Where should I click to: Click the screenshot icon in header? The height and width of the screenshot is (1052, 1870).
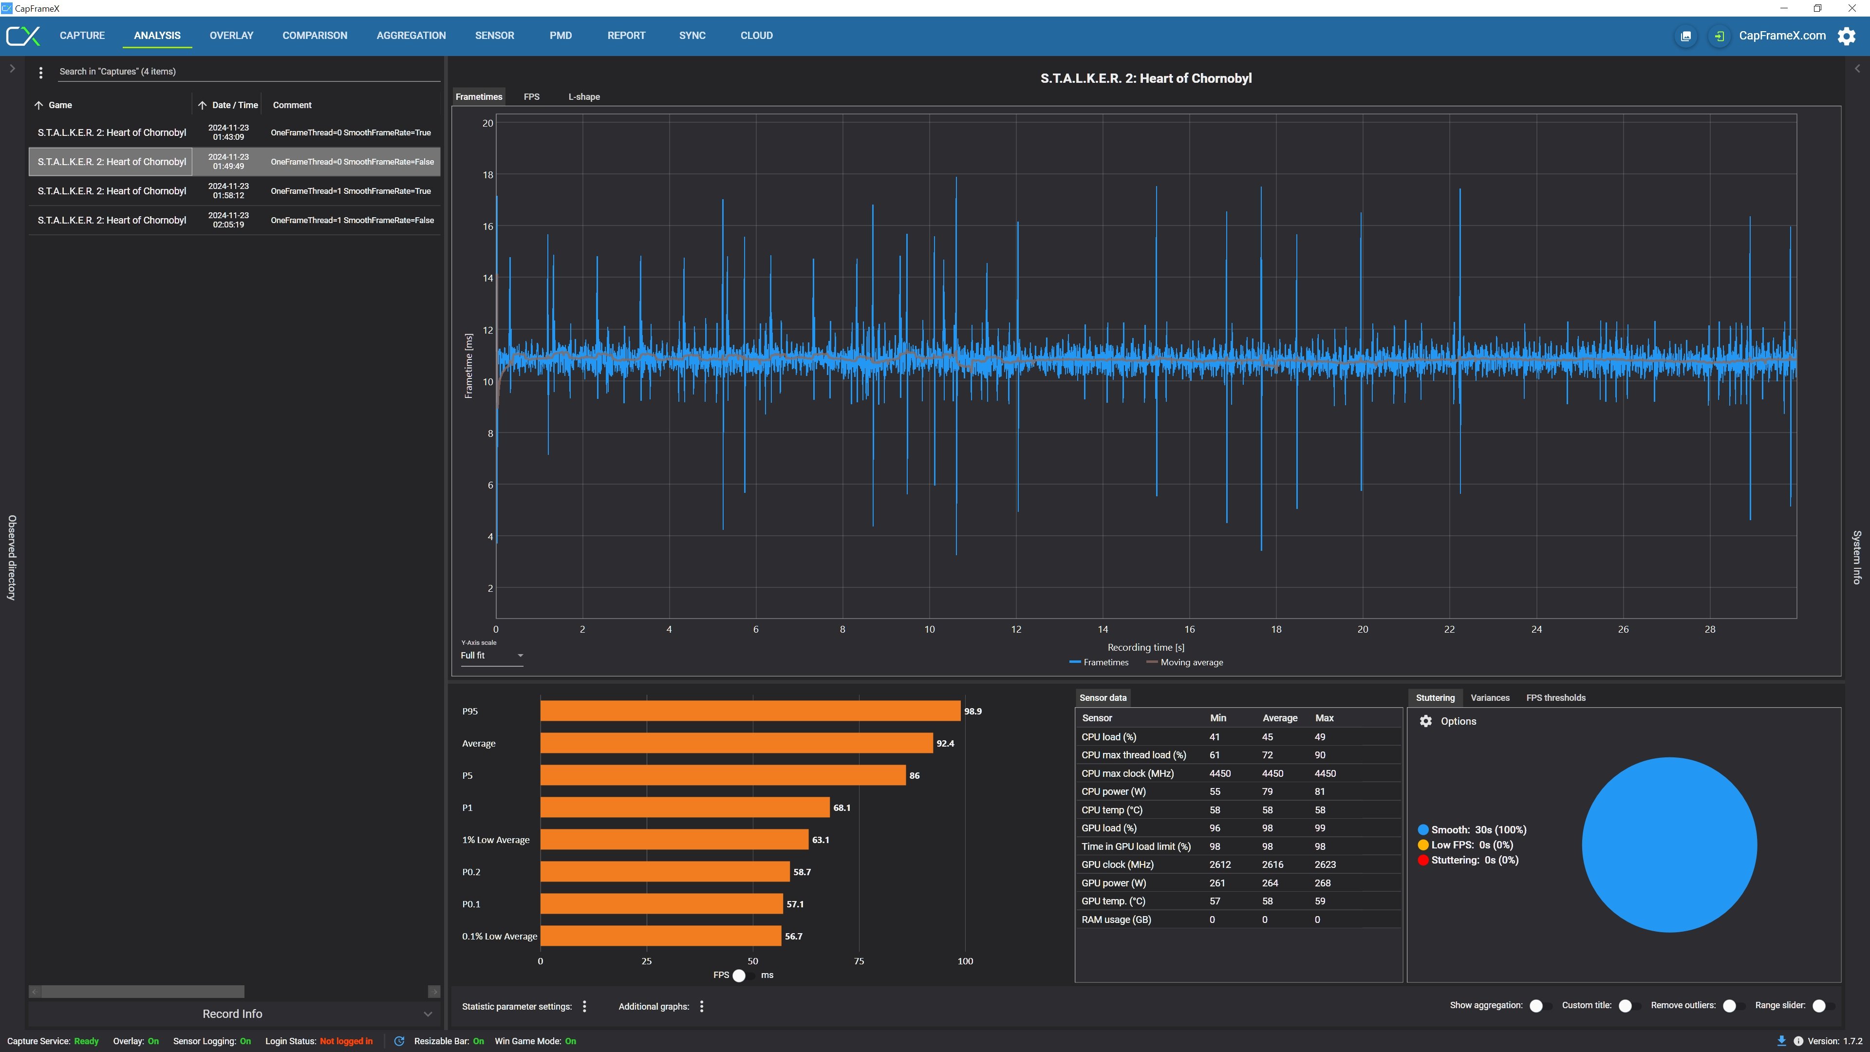1685,36
